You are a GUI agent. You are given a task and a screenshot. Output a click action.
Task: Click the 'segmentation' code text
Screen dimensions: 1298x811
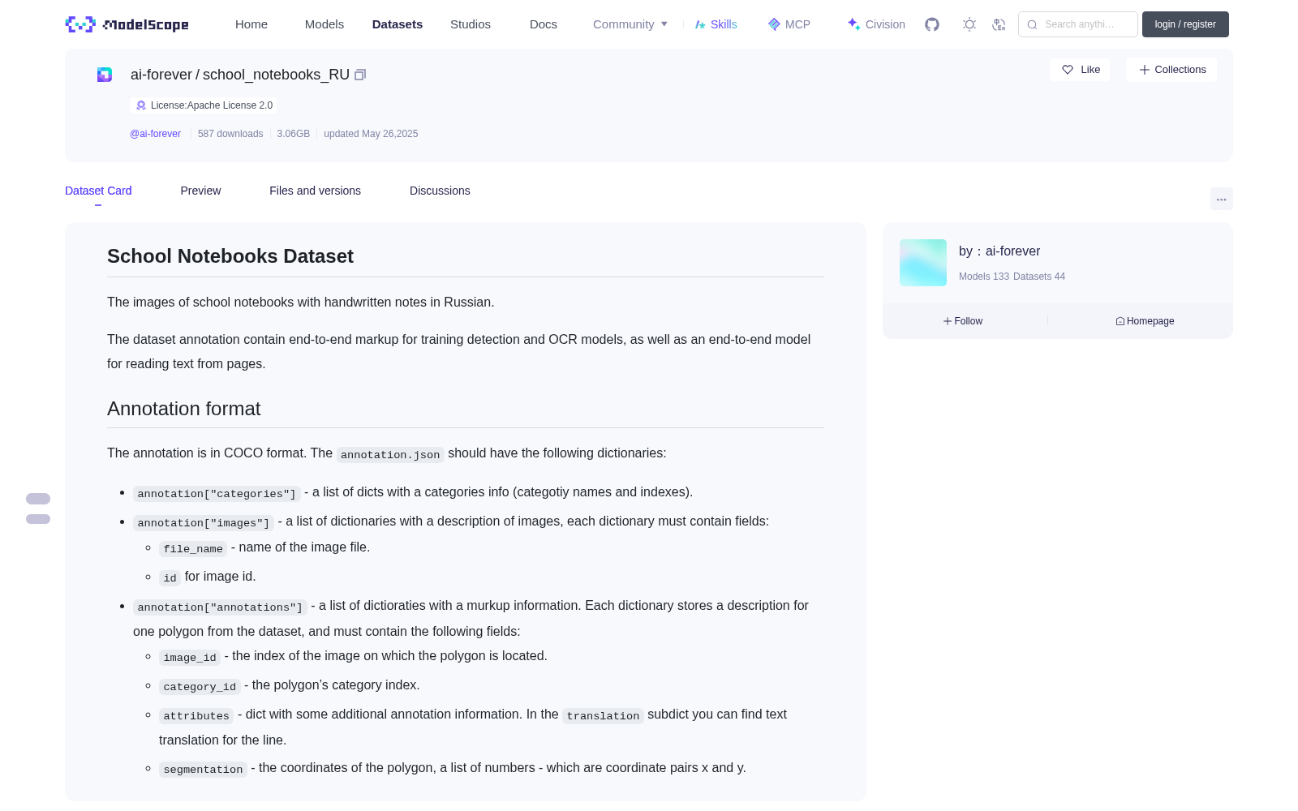(x=203, y=769)
